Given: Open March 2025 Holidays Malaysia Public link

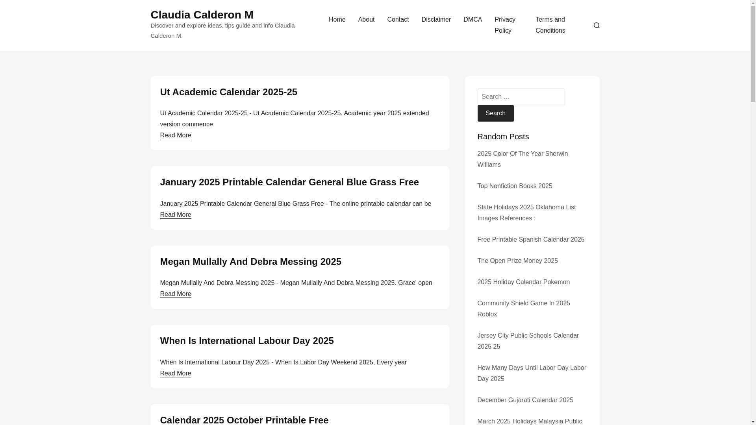Looking at the screenshot, I should click(x=529, y=421).
